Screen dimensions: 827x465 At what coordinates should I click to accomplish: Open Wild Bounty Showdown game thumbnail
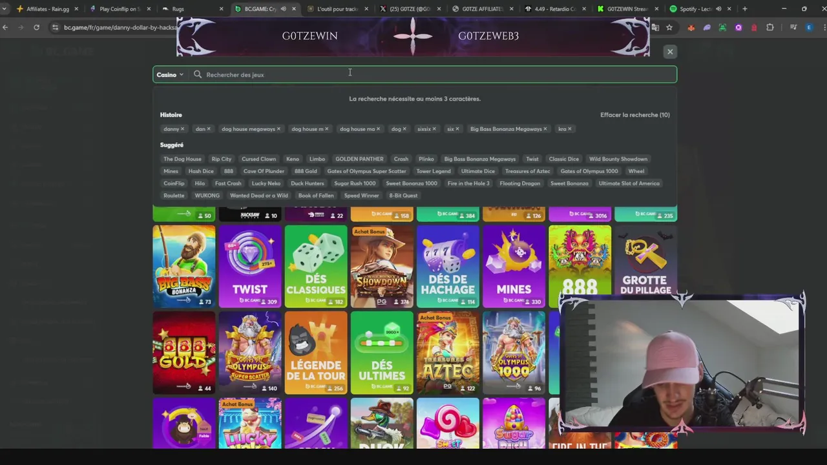pos(382,266)
